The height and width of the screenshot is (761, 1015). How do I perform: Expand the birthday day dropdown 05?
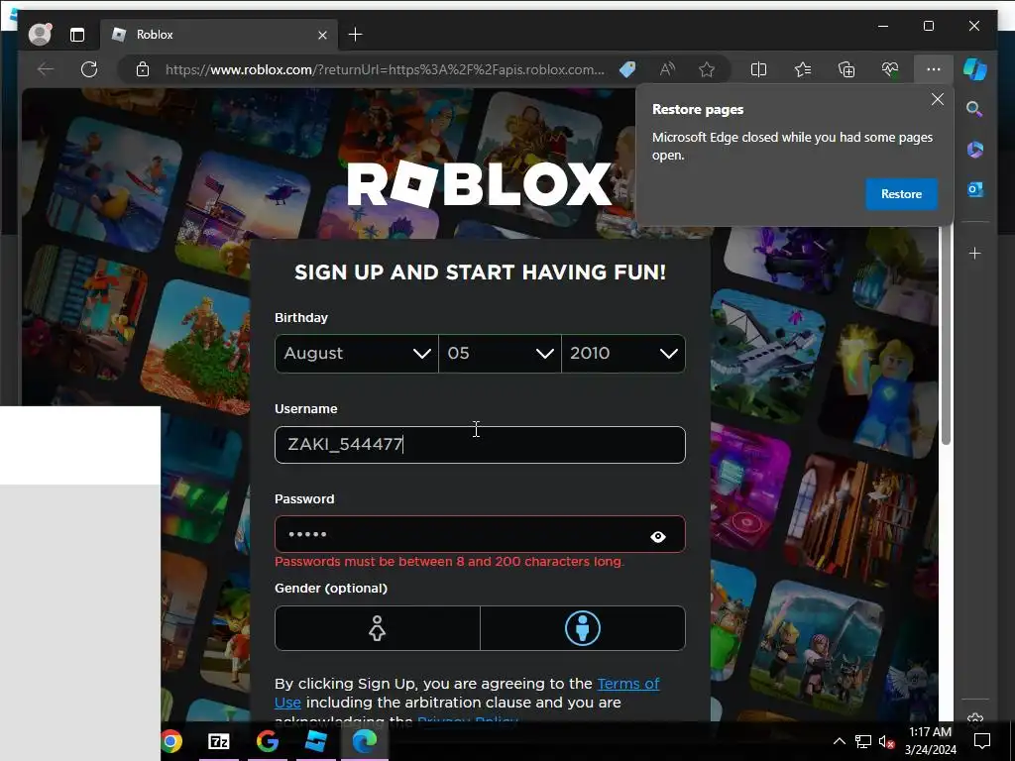(x=500, y=354)
